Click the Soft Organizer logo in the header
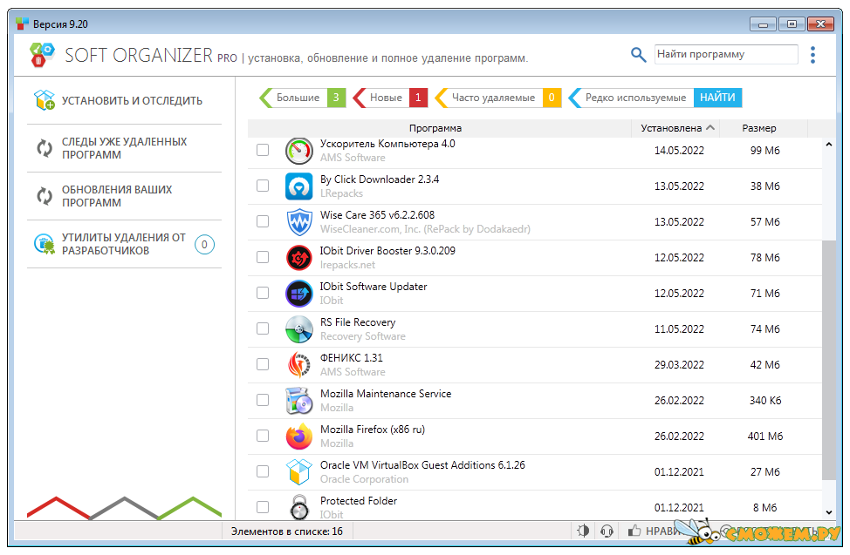The height and width of the screenshot is (555, 850). (42, 55)
